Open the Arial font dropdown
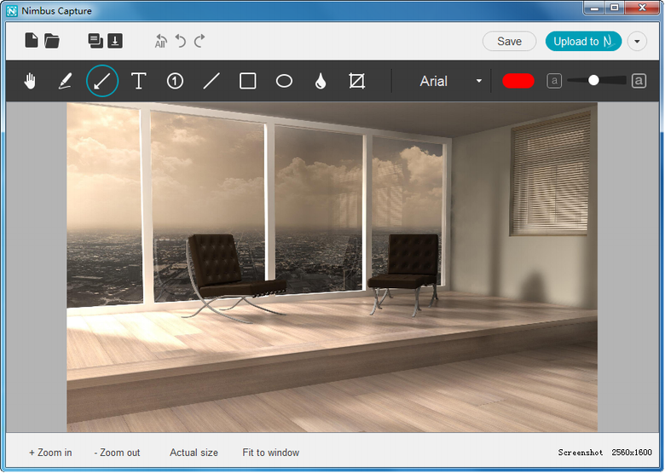This screenshot has height=473, width=665. pos(450,81)
